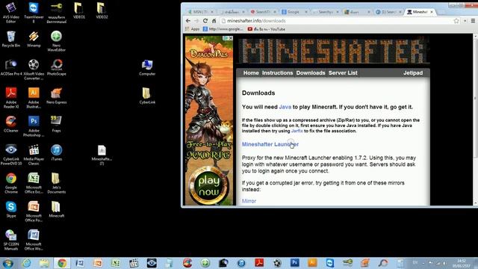478x269 pixels.
Task: Open the Recycle Bin desktop icon
Action: [11, 39]
